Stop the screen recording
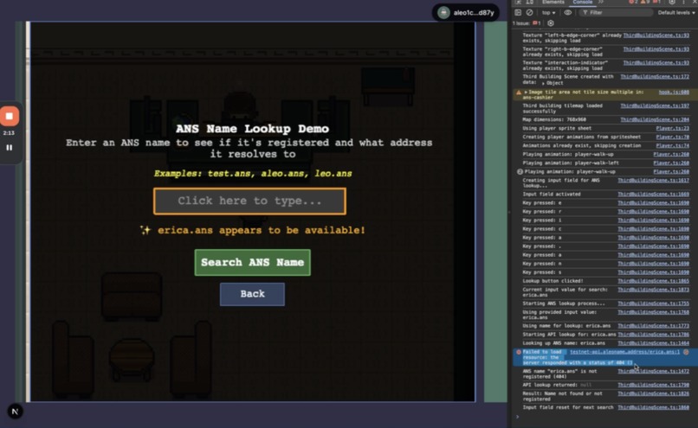The image size is (698, 428). click(10, 117)
